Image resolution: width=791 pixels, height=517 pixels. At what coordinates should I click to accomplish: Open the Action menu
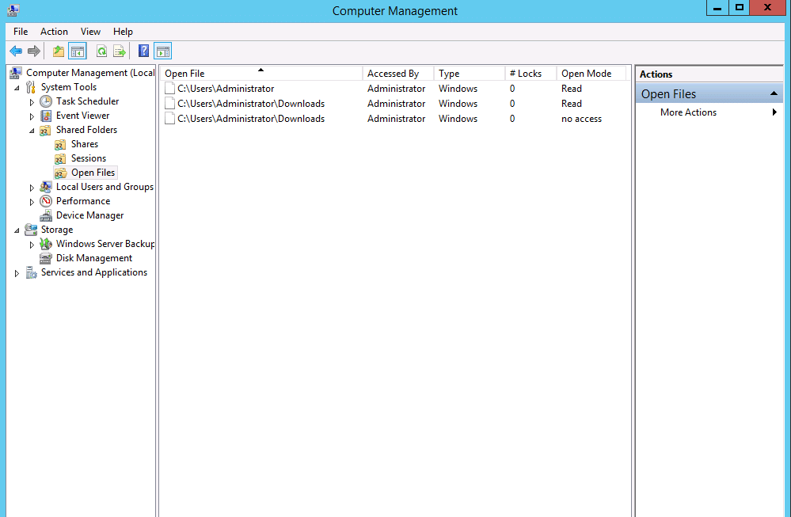[x=54, y=31]
